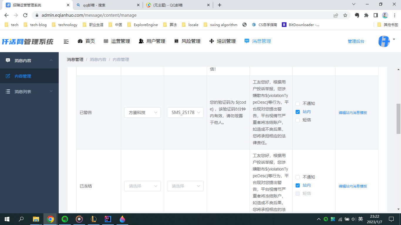The height and width of the screenshot is (225, 401).
Task: Open File Explorer from taskbar
Action: 36,219
